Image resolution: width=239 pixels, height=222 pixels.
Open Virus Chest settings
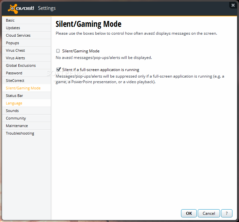point(27,50)
